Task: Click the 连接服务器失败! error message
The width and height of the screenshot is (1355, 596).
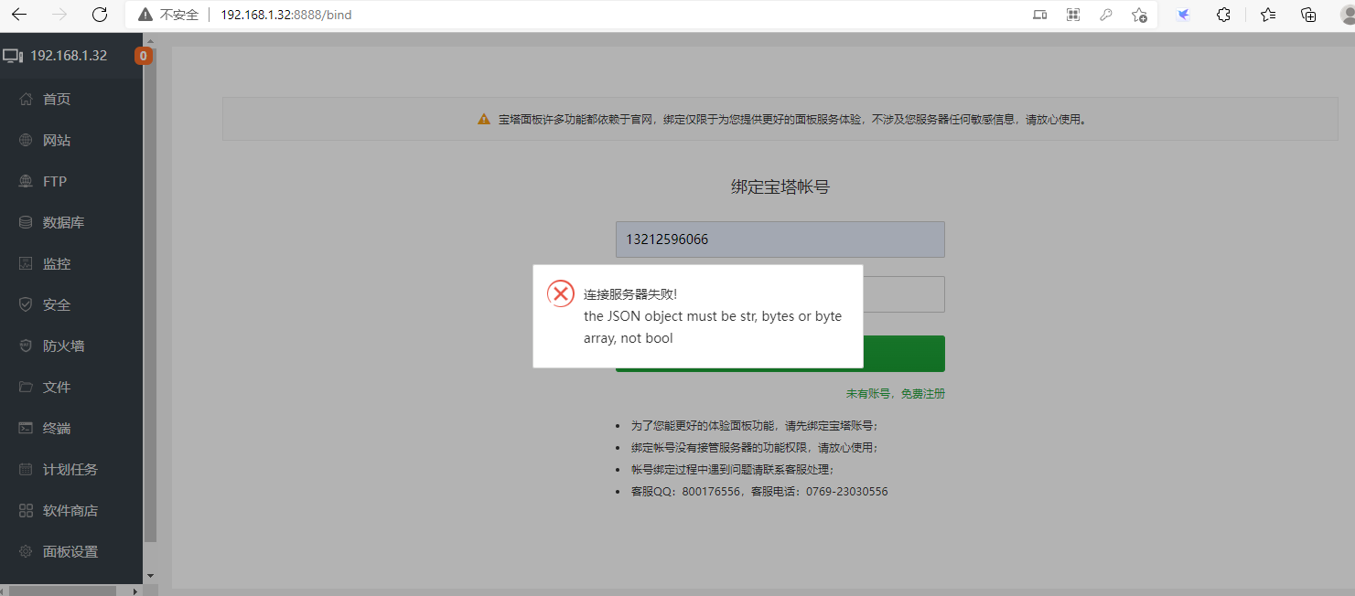Action: pos(630,294)
